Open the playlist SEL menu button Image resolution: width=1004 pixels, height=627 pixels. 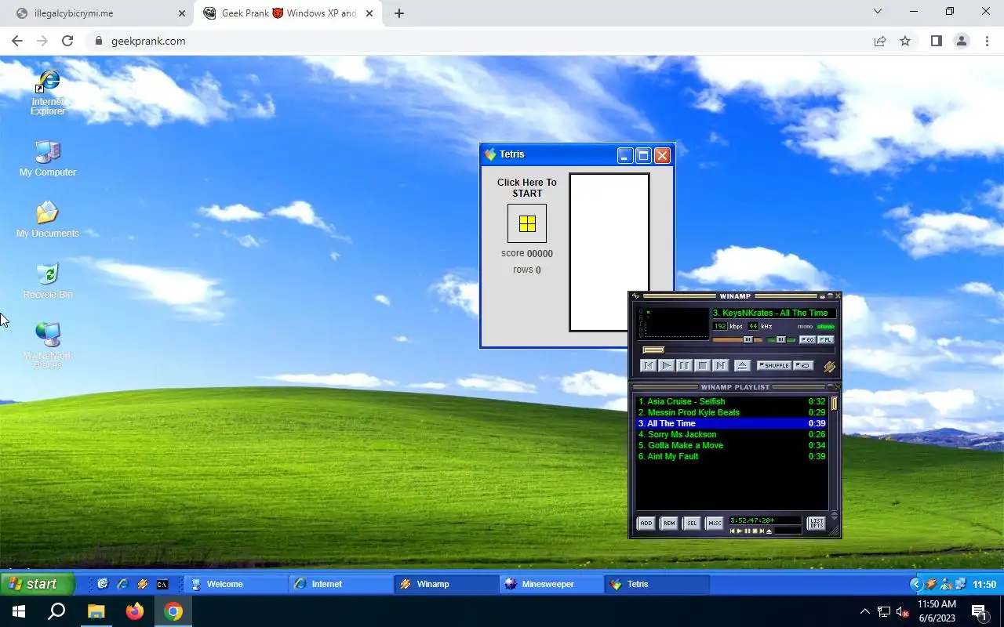(691, 523)
